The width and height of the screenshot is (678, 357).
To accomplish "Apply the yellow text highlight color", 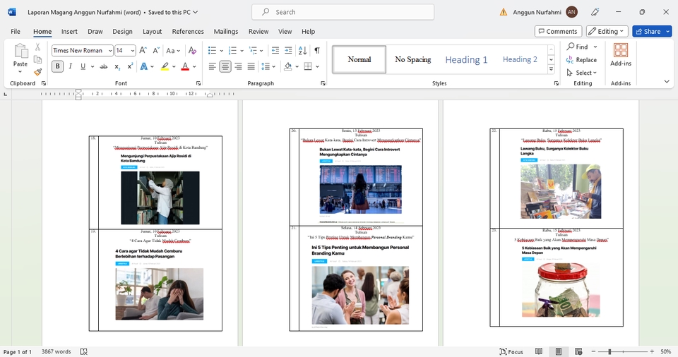I will tap(165, 66).
